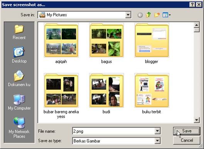Image resolution: width=204 pixels, height=149 pixels.
Task: Open Recent in places bar
Action: 19,32
